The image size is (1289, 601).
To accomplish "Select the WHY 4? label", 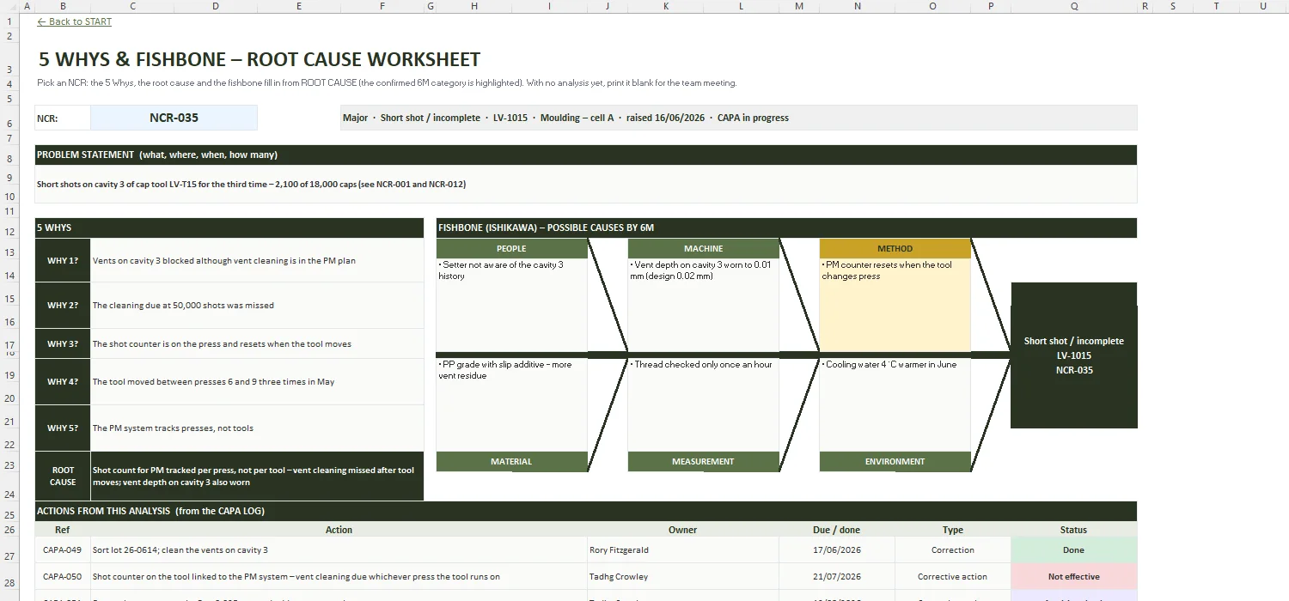I will [x=63, y=381].
